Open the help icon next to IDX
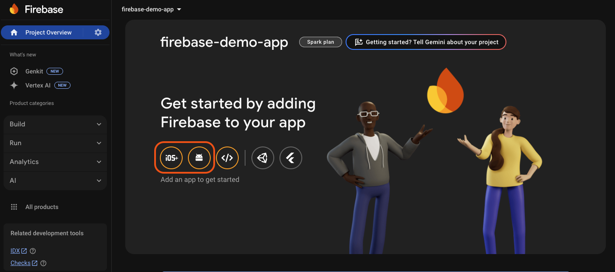615x272 pixels. 33,251
